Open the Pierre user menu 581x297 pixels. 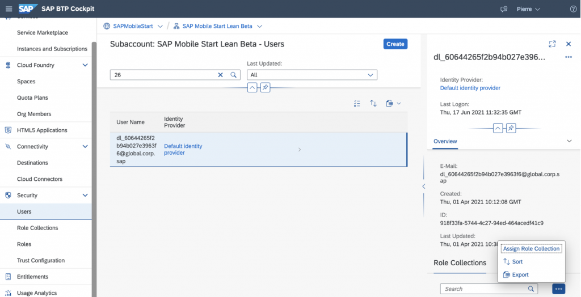click(x=528, y=9)
